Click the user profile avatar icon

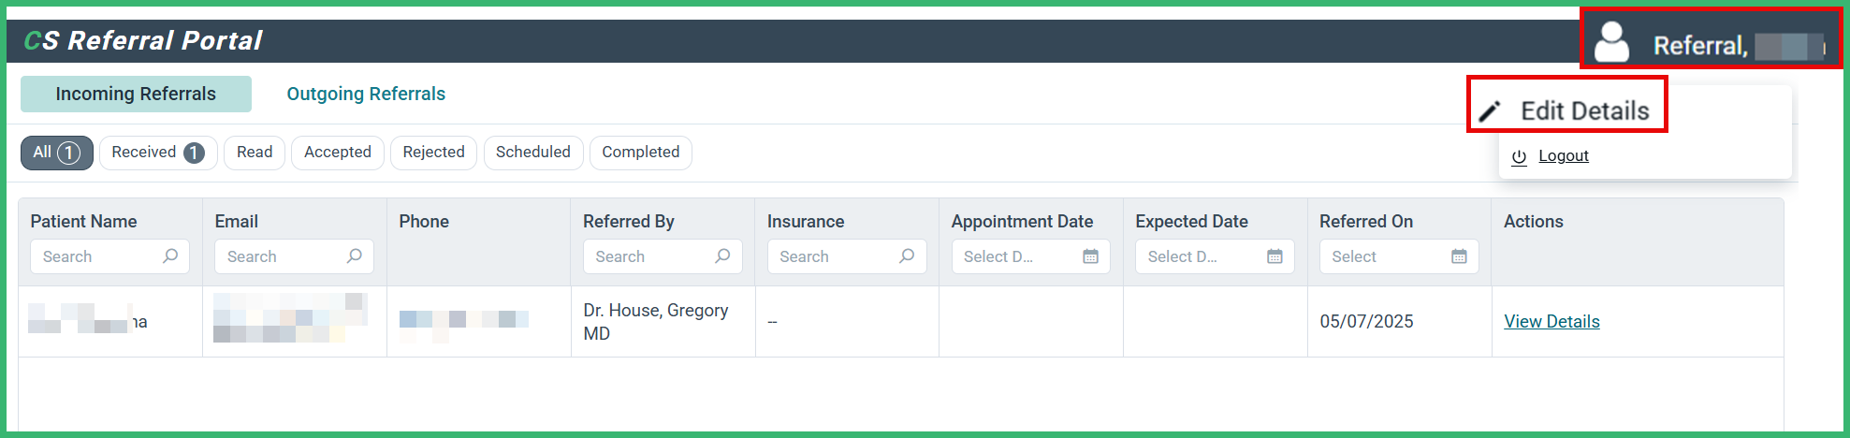click(x=1611, y=43)
